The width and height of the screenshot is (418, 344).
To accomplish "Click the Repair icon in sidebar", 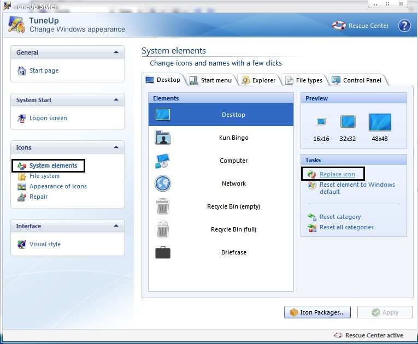I will coord(22,197).
